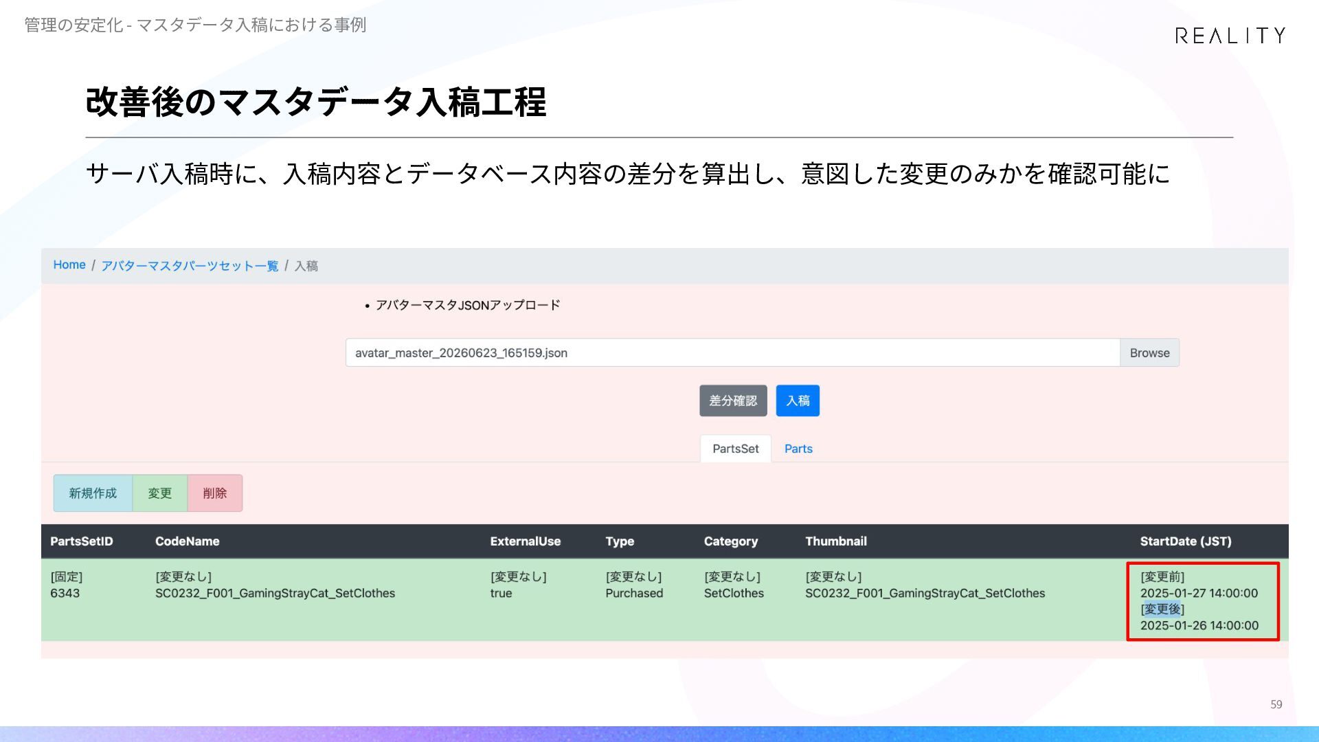
Task: Open アバターマスタパーツセット一覧 breadcrumb link
Action: coord(190,266)
